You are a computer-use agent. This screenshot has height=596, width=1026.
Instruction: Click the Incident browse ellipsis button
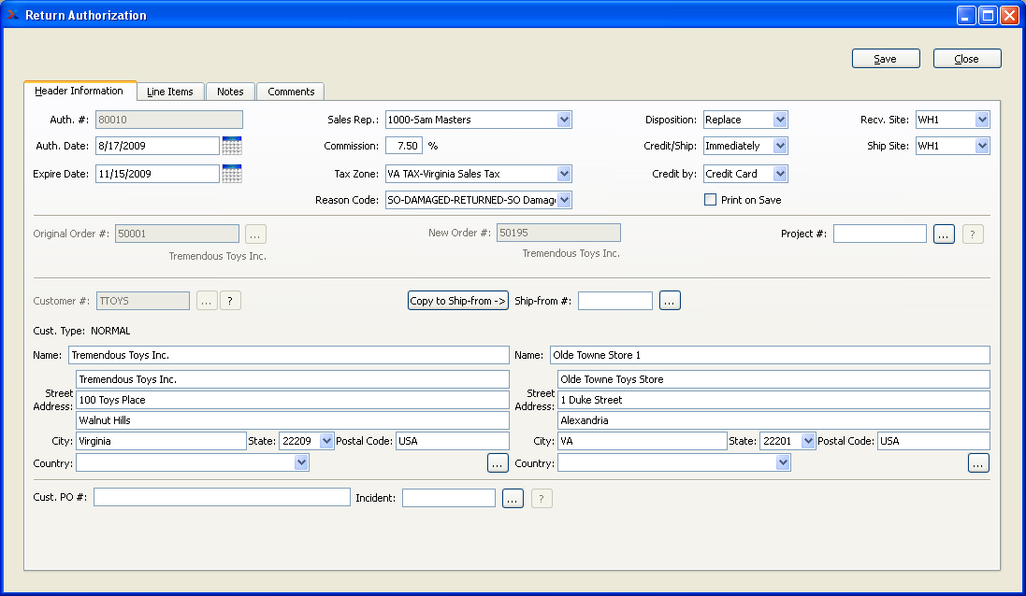click(x=513, y=499)
